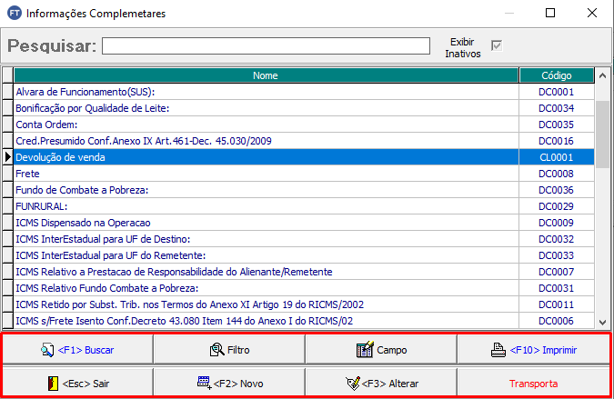Focus the Pesquisar search field
The width and height of the screenshot is (614, 399).
pos(266,45)
